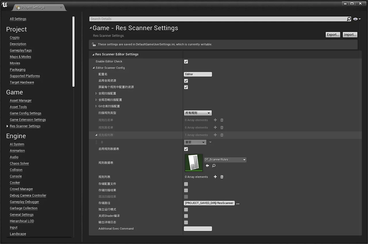
Task: Click the Unreal Engine logo icon
Action: point(5,5)
